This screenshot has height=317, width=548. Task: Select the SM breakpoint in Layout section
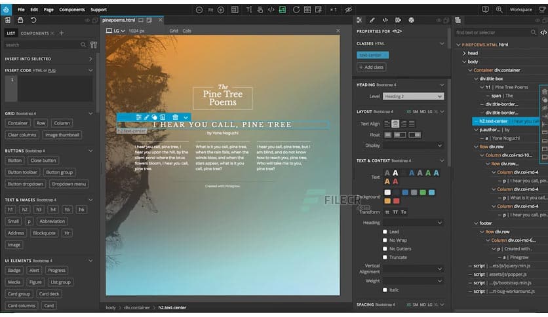(x=415, y=112)
